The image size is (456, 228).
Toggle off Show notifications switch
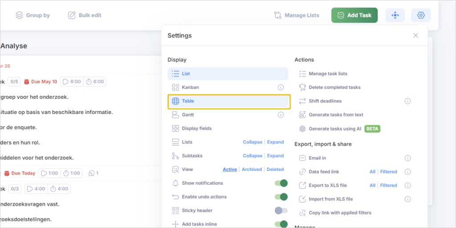(x=281, y=183)
